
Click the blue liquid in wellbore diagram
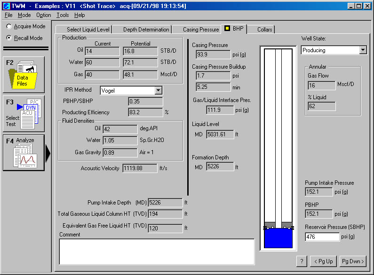click(278, 238)
